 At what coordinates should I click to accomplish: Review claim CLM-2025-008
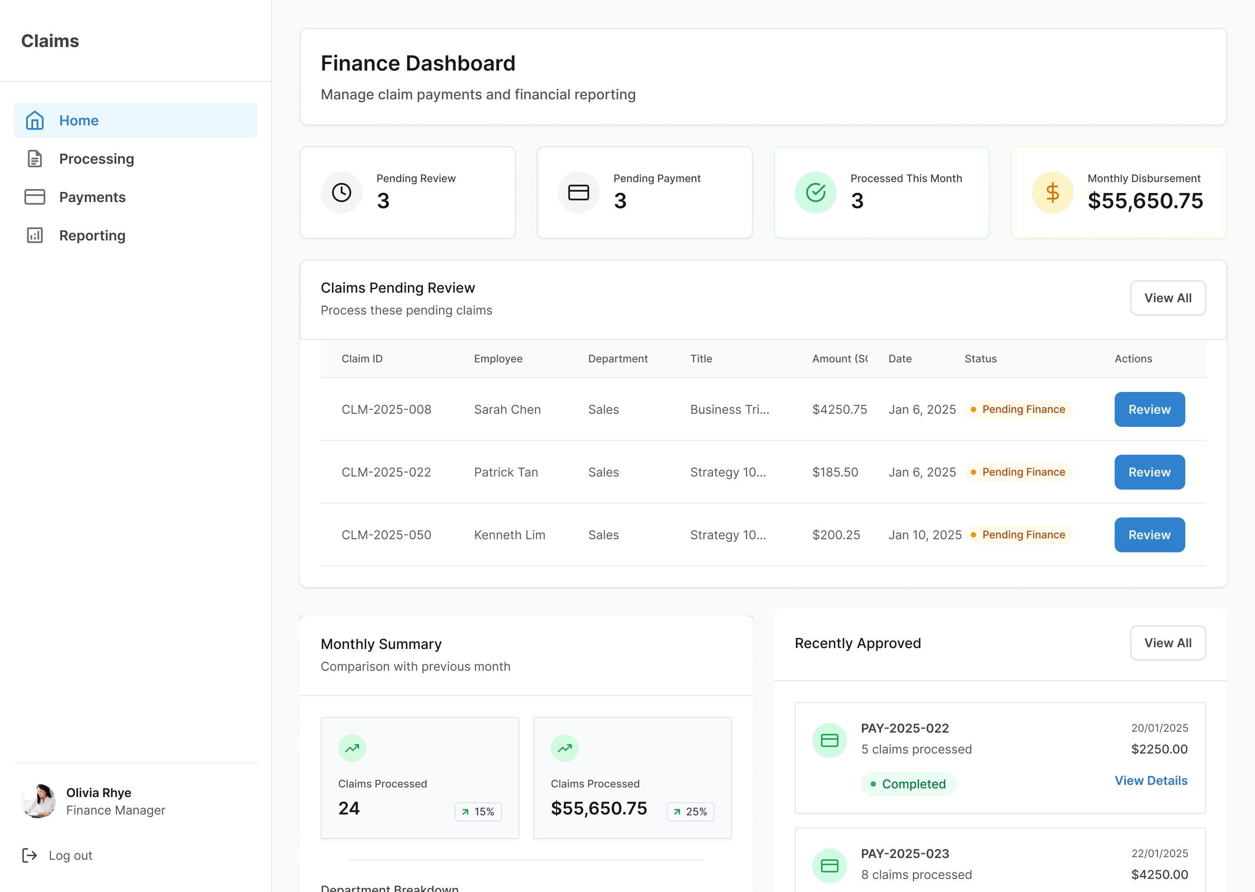[1150, 409]
